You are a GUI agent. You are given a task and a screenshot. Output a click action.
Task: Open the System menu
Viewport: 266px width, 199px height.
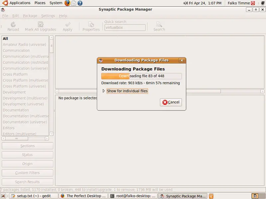(56, 3)
